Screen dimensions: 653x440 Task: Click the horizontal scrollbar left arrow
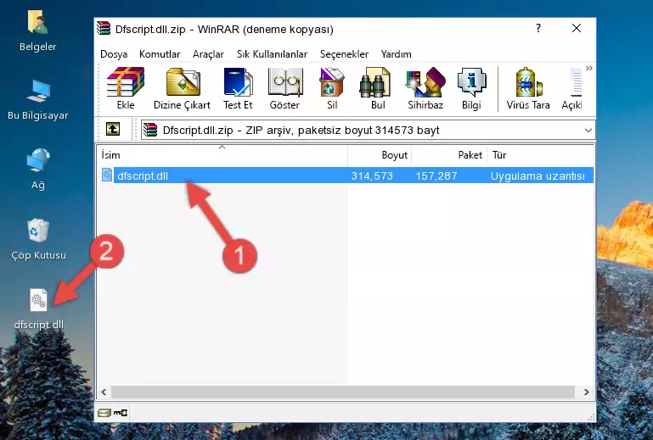coord(104,392)
